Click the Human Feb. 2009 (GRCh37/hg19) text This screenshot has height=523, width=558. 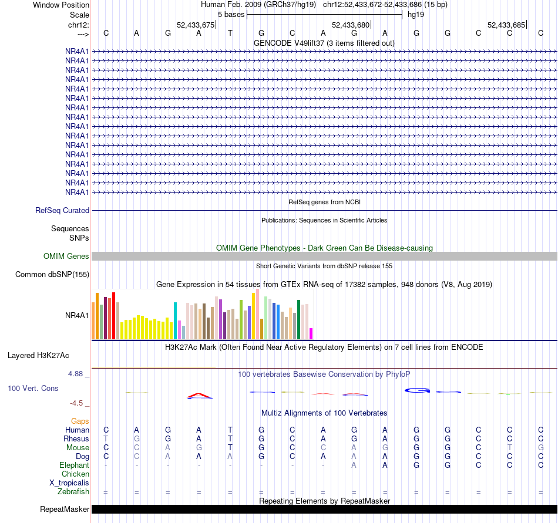258,5
